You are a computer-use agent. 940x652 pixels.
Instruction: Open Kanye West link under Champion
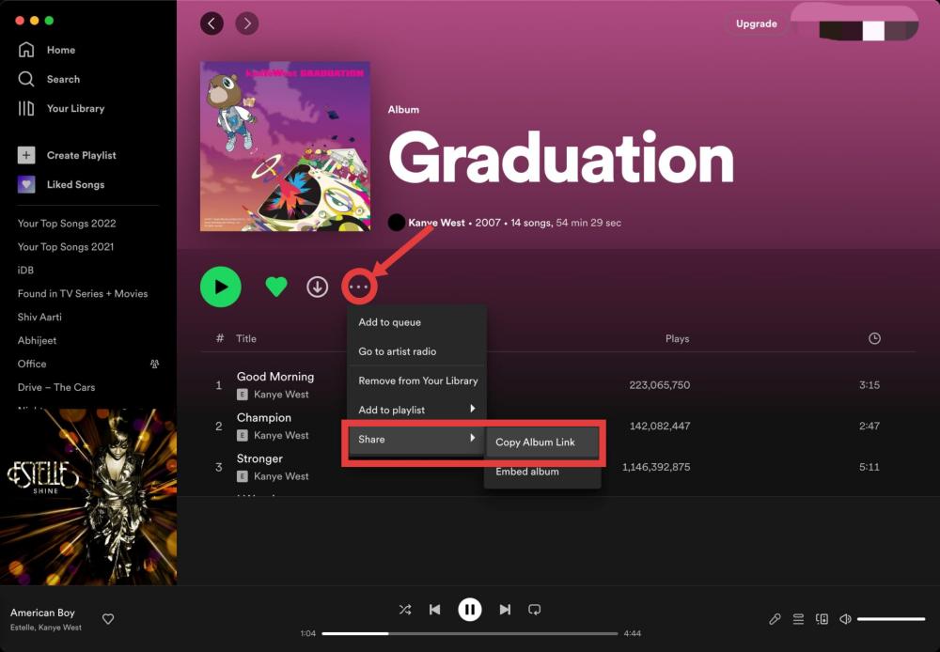coord(280,435)
